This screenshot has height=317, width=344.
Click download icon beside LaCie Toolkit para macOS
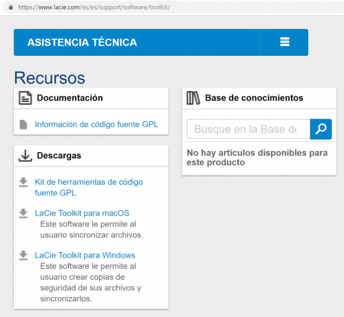pos(23,214)
